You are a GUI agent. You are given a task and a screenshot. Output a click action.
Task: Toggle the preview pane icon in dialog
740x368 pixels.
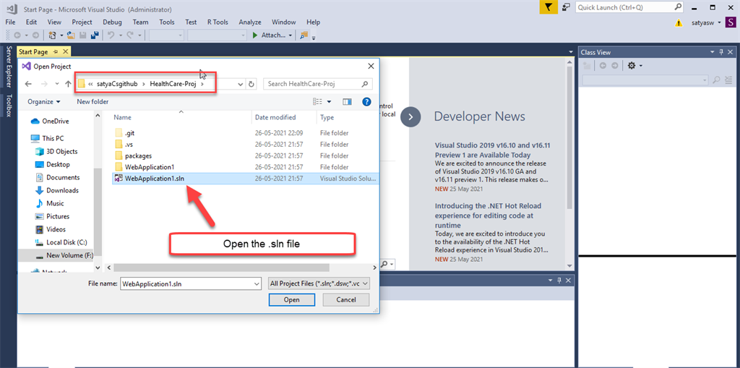(348, 101)
